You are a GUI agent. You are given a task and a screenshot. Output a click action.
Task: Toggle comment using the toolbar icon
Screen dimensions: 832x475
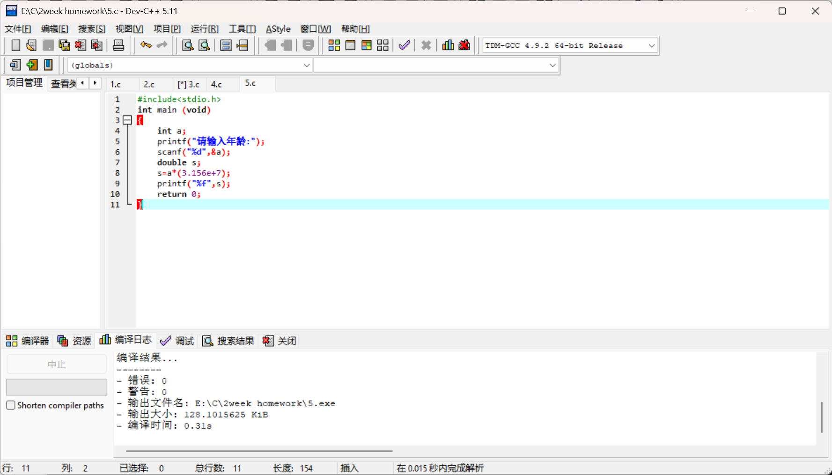308,45
